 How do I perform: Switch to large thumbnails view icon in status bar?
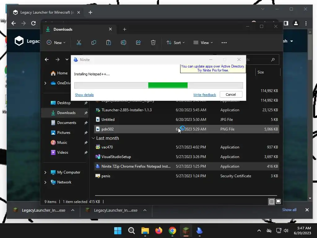click(x=278, y=201)
